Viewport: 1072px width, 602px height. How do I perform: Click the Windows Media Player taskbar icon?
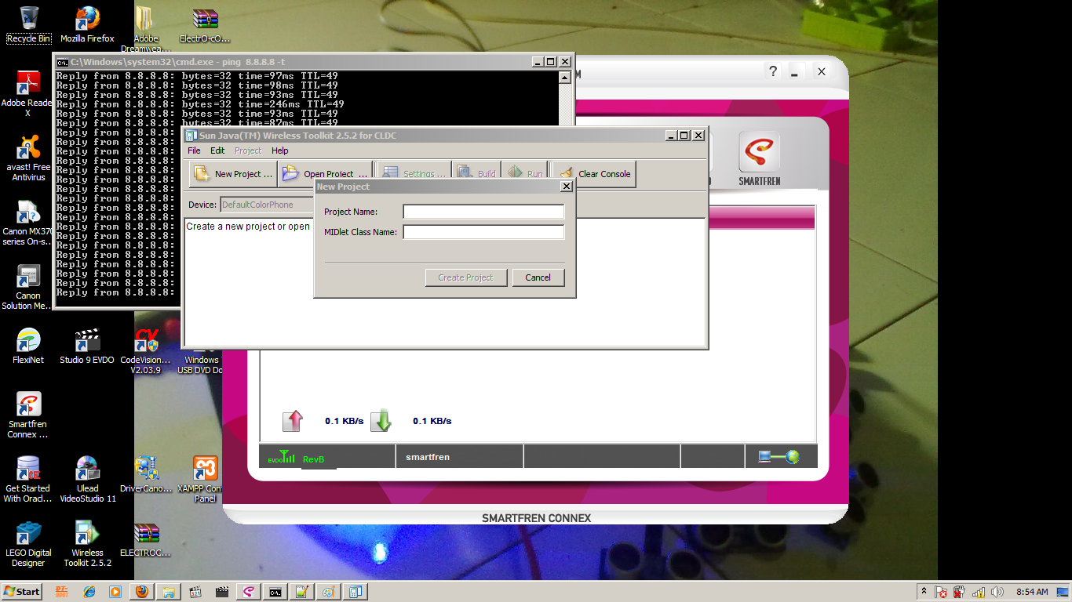pyautogui.click(x=115, y=592)
